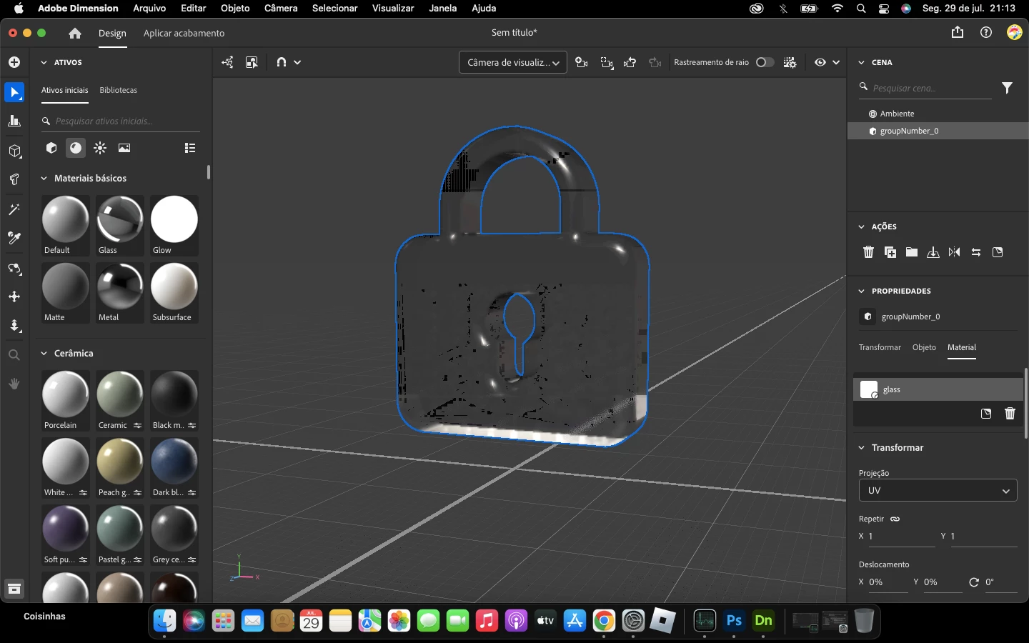Filter assets to show materials

[76, 148]
